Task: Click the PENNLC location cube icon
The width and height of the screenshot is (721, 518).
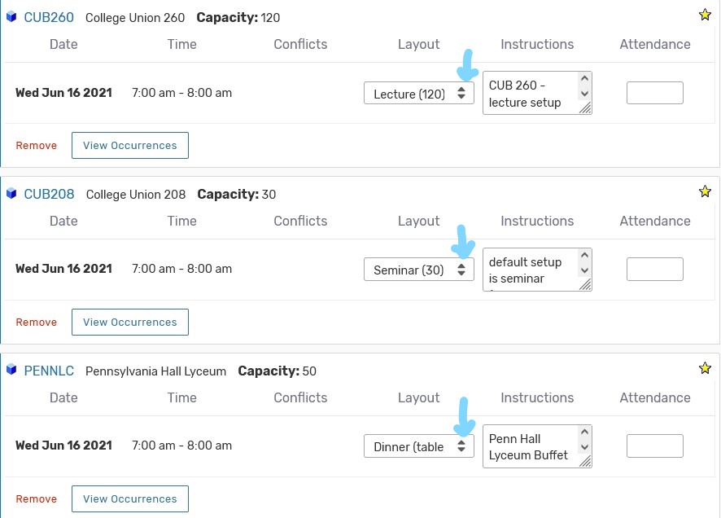Action: tap(11, 371)
